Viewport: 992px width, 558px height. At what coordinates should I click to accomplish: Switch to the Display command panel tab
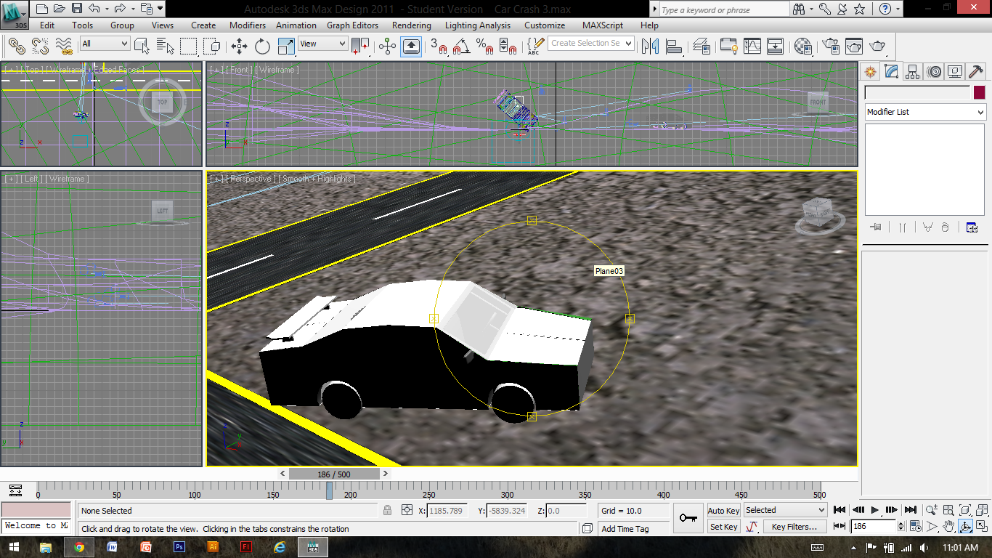[x=955, y=71]
